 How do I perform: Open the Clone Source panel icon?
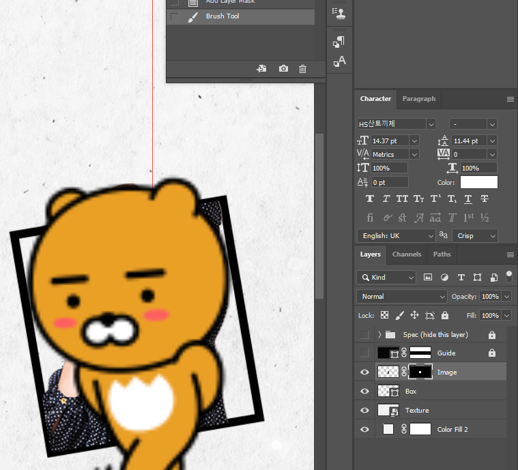(339, 13)
